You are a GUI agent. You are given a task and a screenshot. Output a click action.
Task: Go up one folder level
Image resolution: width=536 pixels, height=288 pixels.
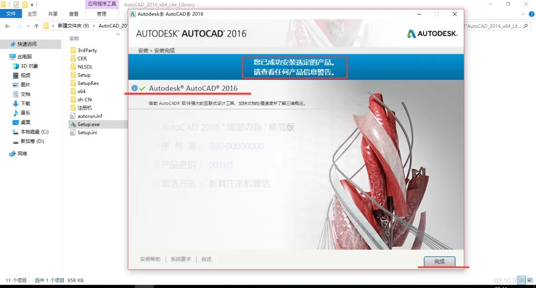(x=36, y=26)
